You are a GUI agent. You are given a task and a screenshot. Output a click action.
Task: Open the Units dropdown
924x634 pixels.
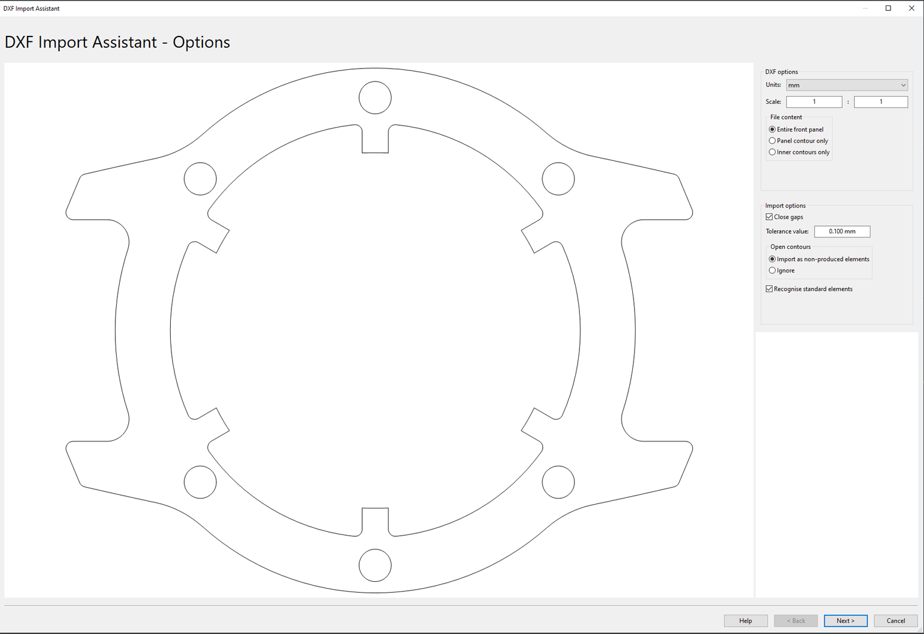pyautogui.click(x=846, y=85)
